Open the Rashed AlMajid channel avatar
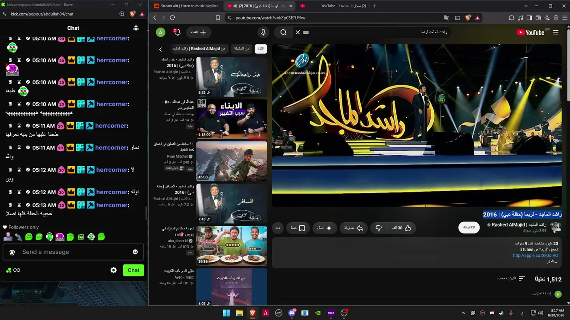Image resolution: width=570 pixels, height=320 pixels. point(556,227)
